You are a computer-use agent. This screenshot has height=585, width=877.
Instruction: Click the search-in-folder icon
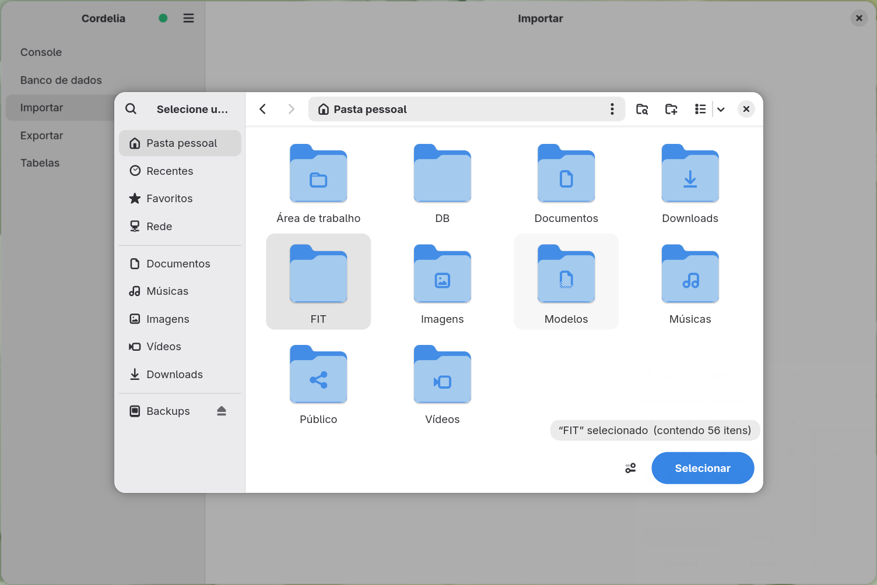(642, 109)
